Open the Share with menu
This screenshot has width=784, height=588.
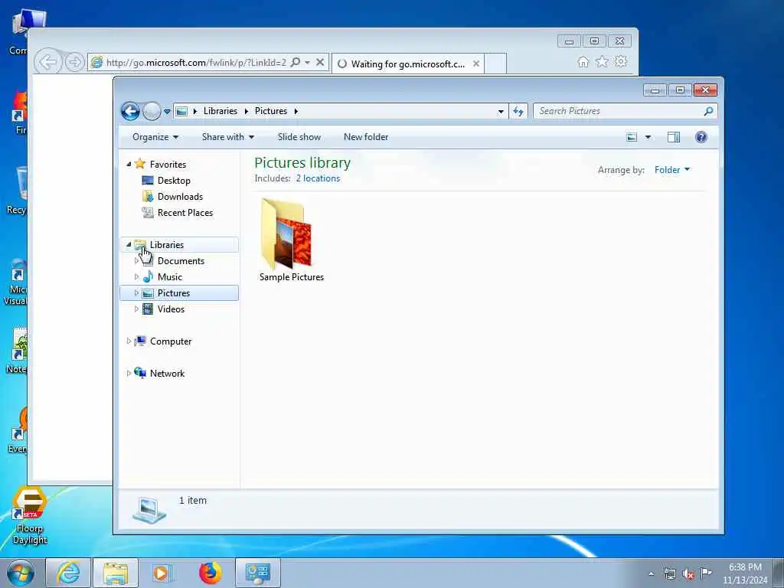[x=228, y=137]
